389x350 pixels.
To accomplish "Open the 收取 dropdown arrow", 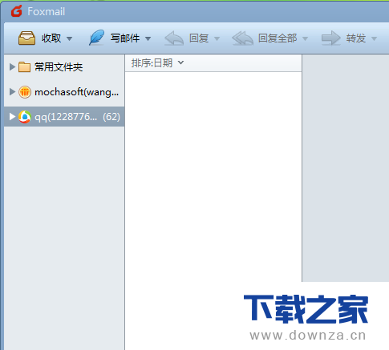I will (69, 38).
